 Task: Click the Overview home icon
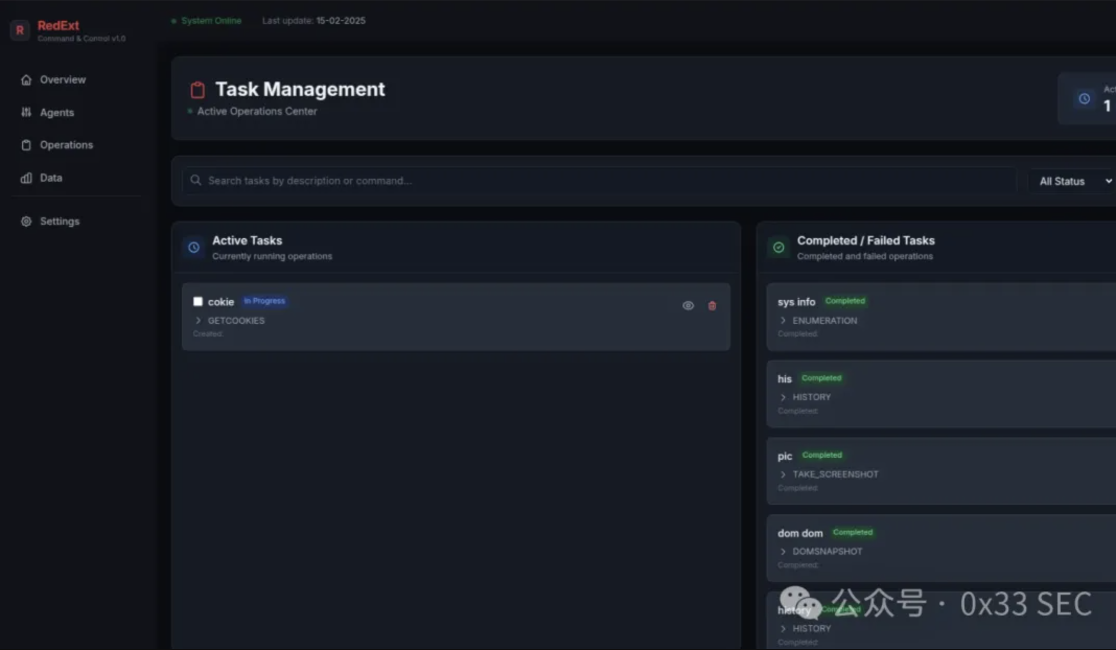coord(26,80)
